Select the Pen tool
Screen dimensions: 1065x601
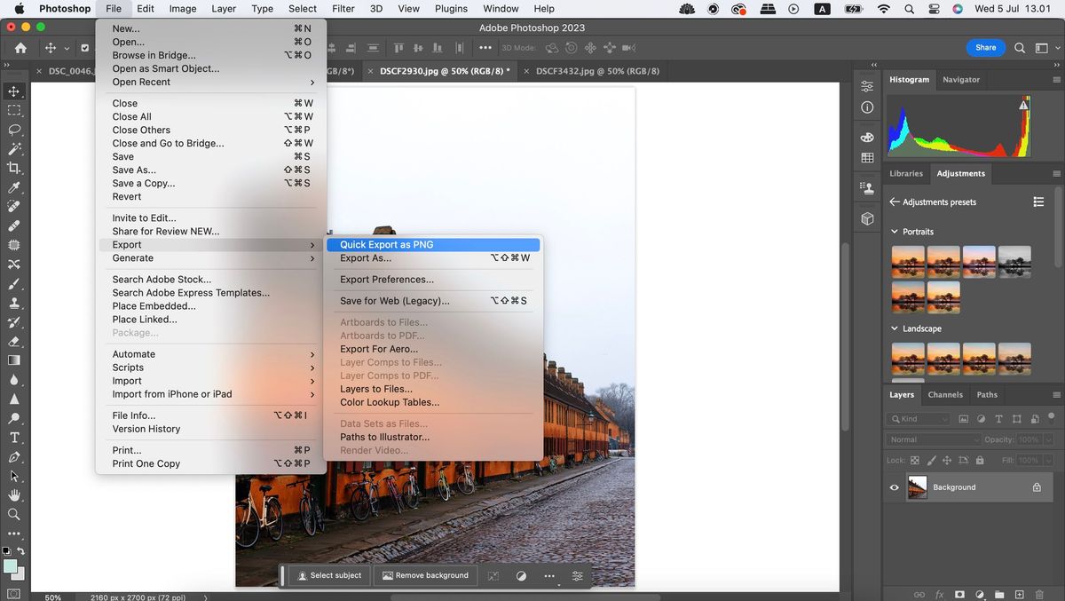(14, 457)
